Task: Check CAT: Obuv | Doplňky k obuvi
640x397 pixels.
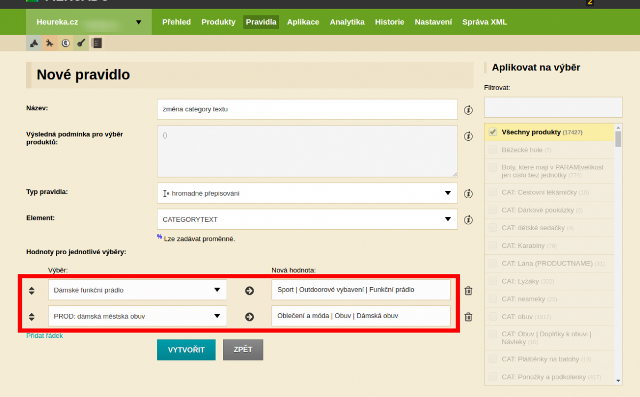Action: tap(493, 334)
